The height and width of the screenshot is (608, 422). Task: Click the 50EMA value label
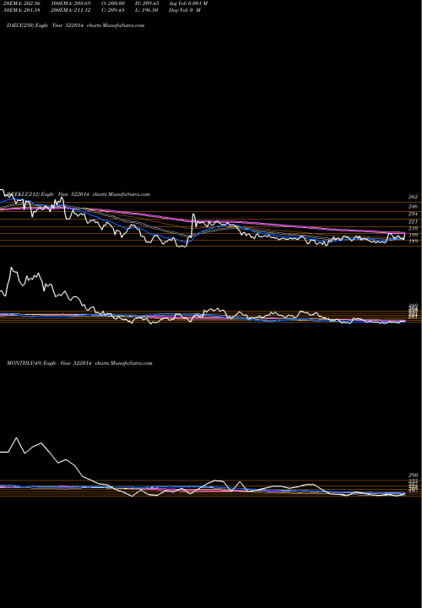[x=22, y=10]
